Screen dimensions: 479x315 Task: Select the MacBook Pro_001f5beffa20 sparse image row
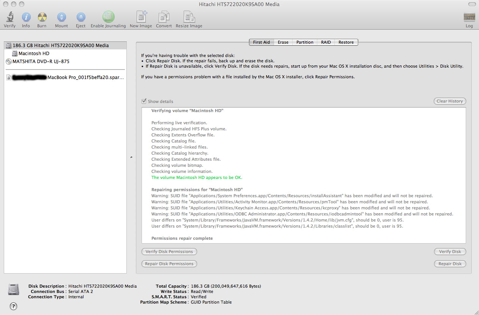coord(65,77)
